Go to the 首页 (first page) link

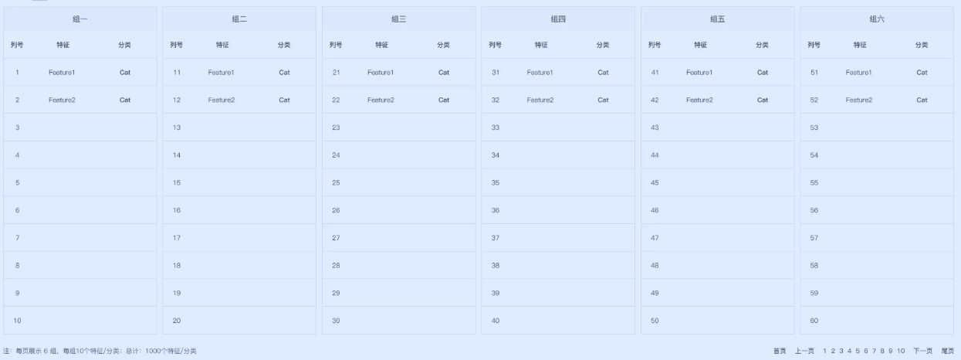(x=780, y=351)
